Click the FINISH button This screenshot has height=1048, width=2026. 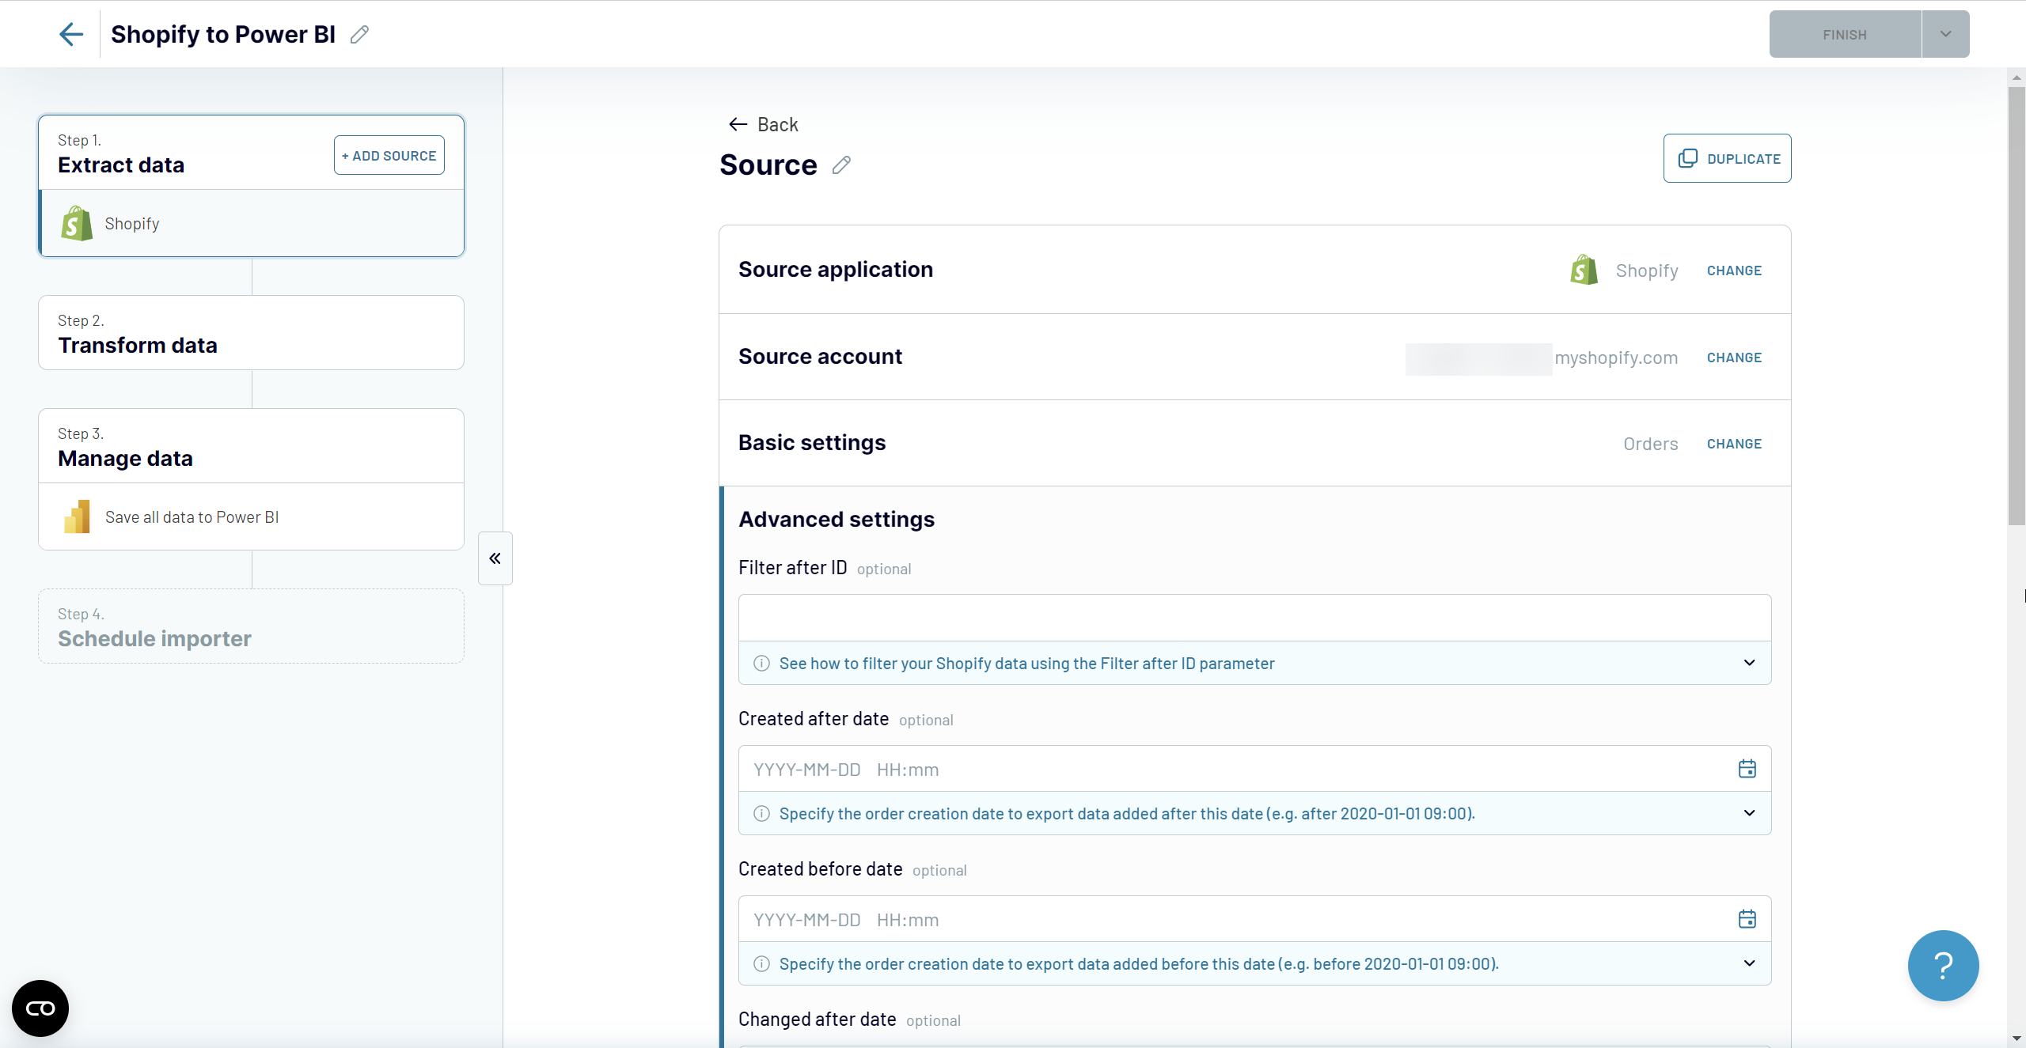coord(1845,34)
